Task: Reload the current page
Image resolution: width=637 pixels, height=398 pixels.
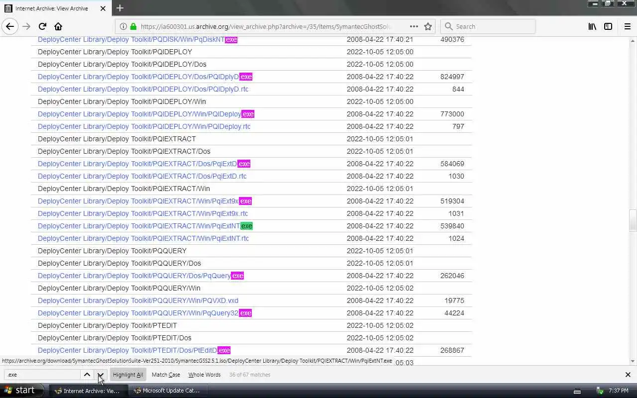Action: click(x=42, y=26)
